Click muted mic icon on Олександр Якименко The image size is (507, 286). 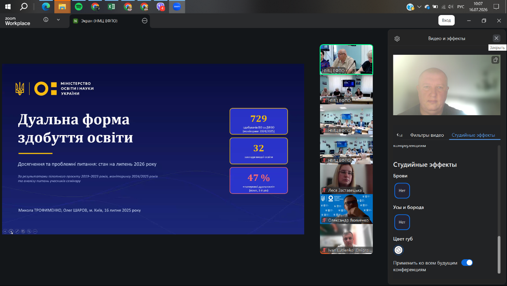324,220
